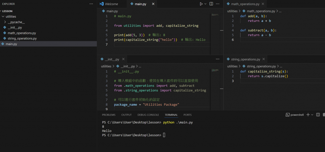Click the minimap of __init__.py editor
This screenshot has height=152, width=325.
(215, 71)
